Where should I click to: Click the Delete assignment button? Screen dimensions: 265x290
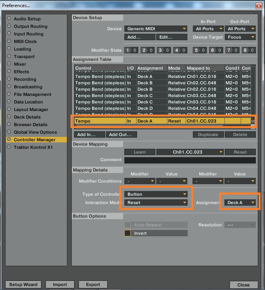point(240,134)
